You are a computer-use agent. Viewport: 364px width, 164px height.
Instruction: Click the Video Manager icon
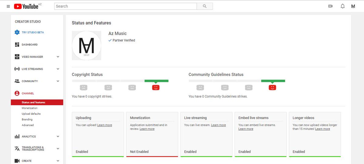tap(17, 57)
